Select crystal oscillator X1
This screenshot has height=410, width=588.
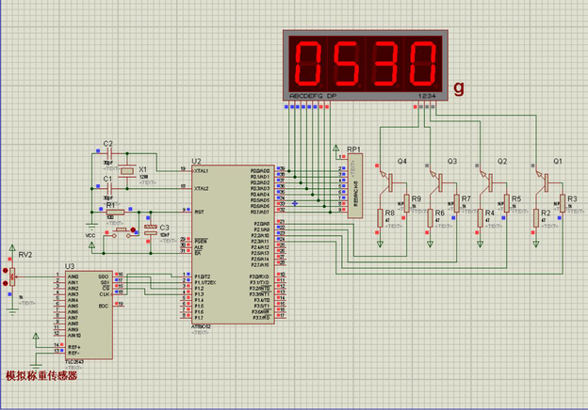(x=127, y=171)
